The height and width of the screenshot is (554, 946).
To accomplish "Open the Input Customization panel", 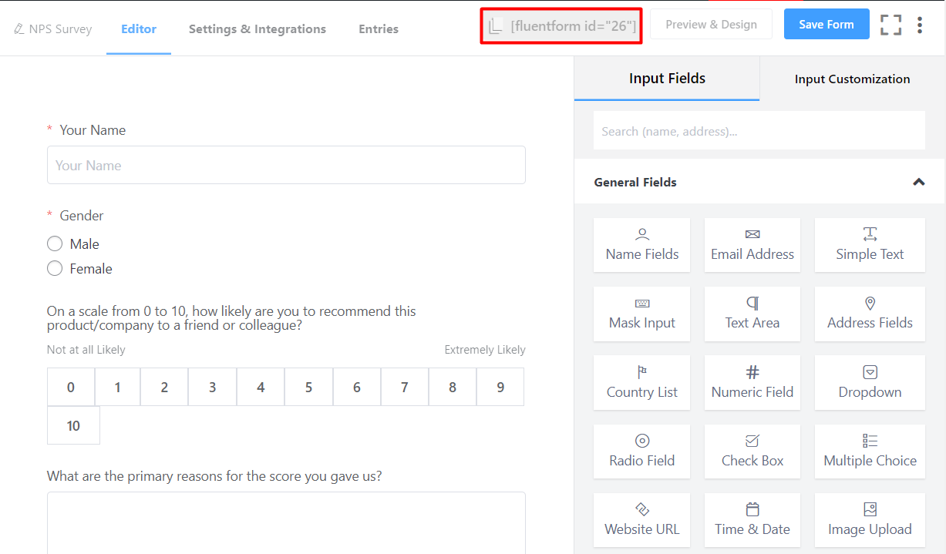I will (851, 78).
